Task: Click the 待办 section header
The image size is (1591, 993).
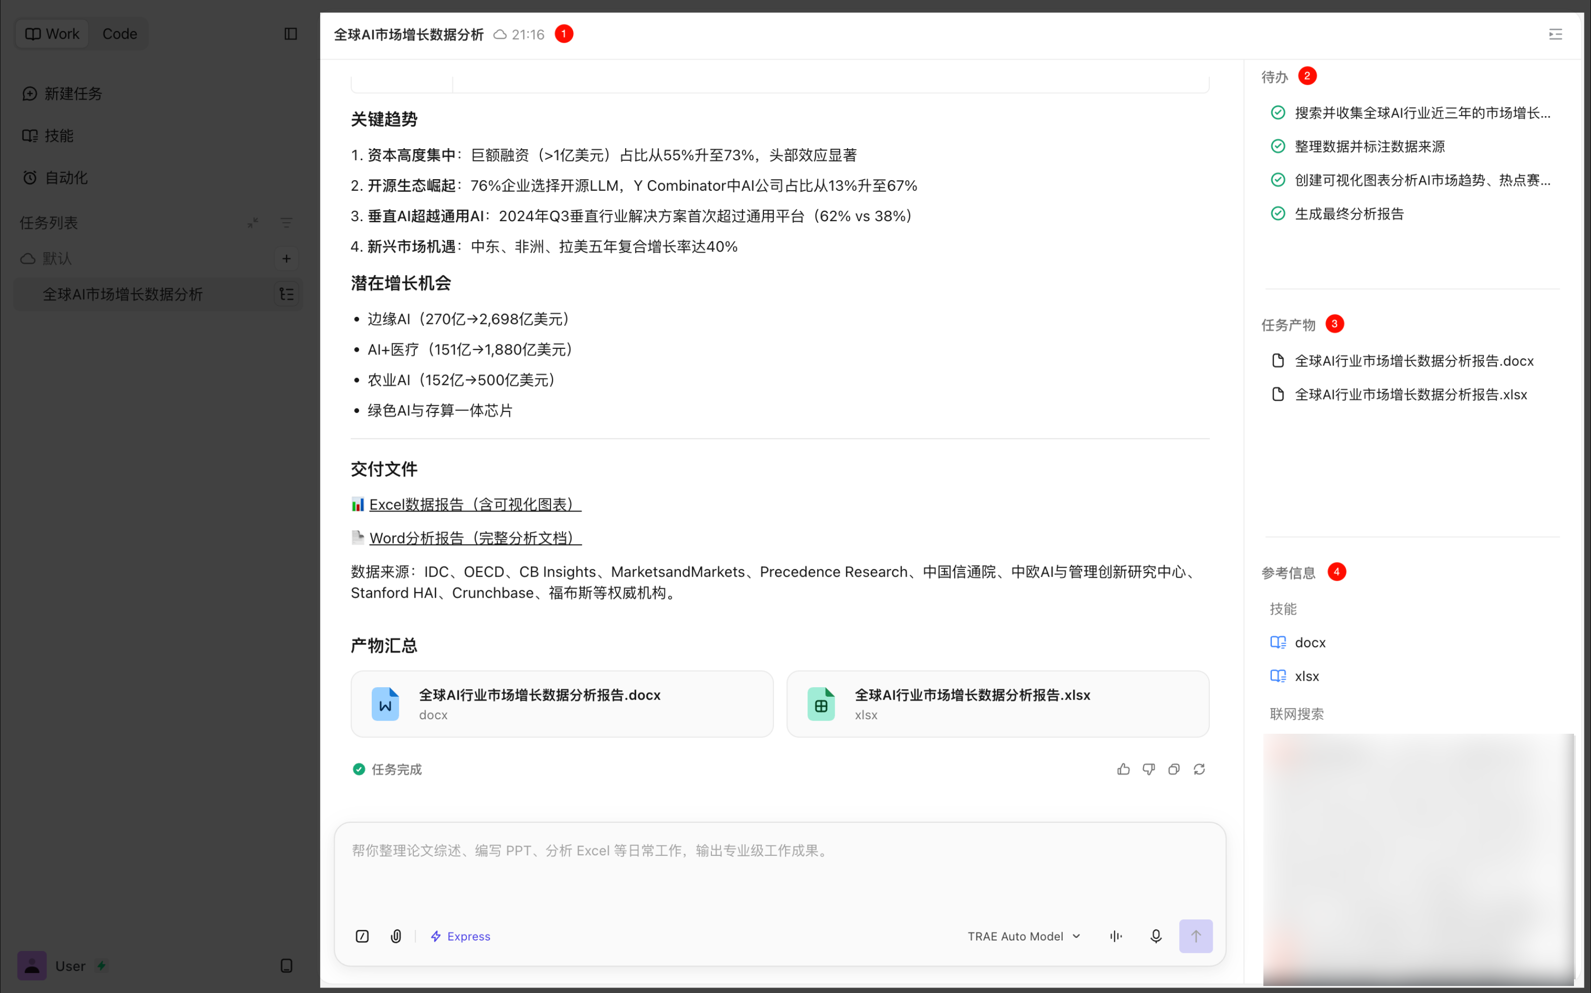Action: [1274, 77]
